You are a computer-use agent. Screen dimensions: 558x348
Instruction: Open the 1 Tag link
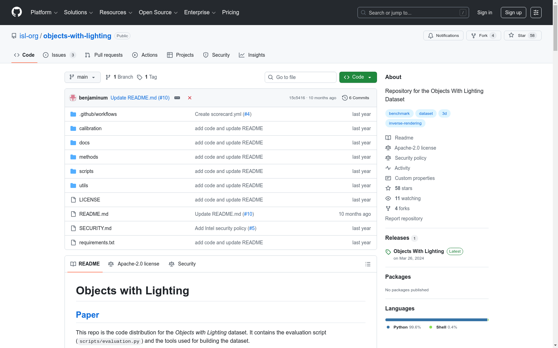(x=147, y=77)
